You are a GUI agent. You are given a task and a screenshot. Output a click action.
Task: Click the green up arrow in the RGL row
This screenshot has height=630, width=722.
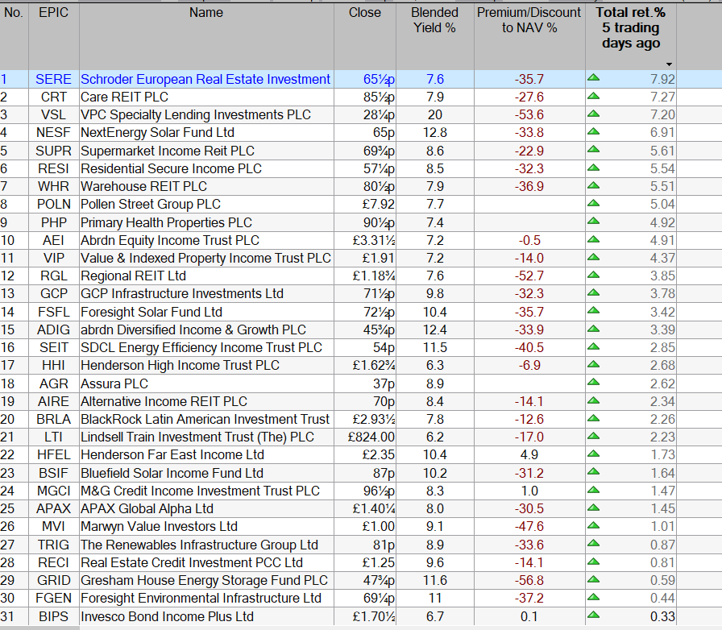(594, 275)
